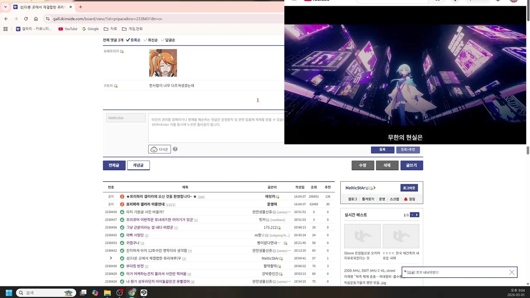
Task: Submit with 등록+추천 button
Action: 408,149
